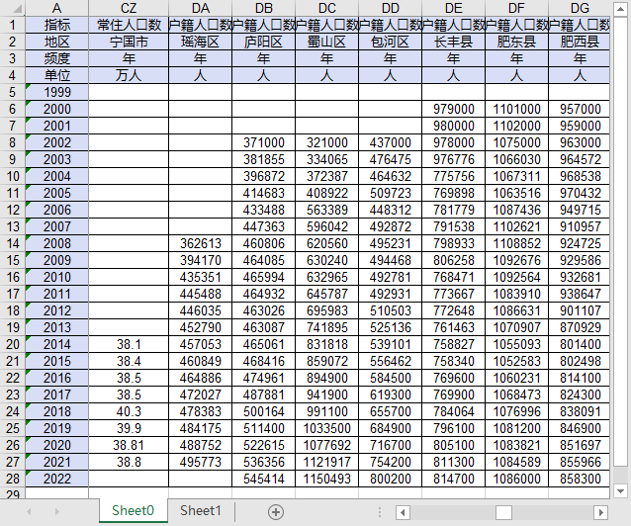This screenshot has height=526, width=631.
Task: Click the cell '频度'
Action: (56, 58)
